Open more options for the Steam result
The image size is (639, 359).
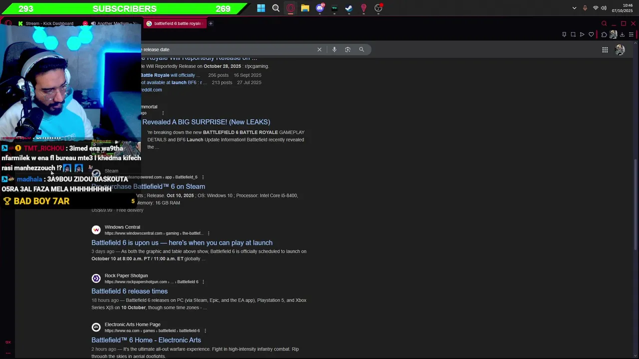pyautogui.click(x=203, y=177)
